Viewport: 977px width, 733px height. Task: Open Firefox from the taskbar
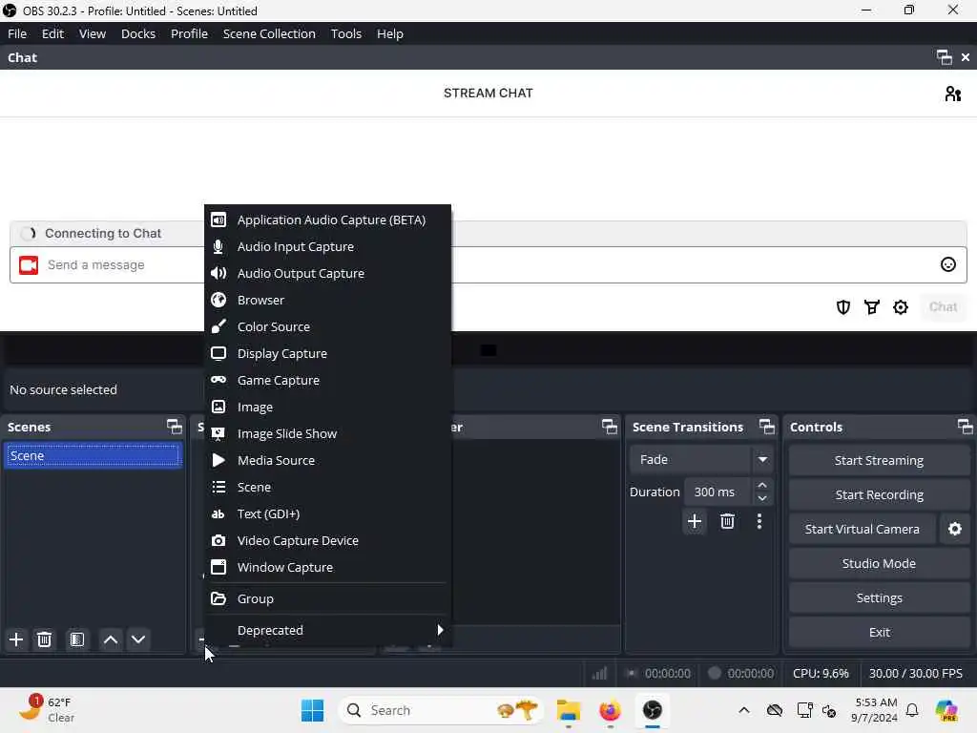tap(610, 710)
